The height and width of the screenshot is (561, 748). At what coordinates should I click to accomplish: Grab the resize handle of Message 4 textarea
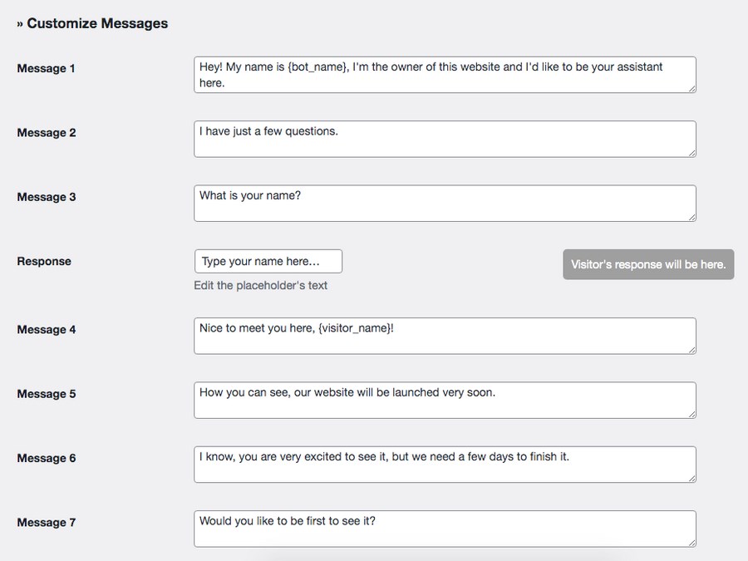coord(691,350)
